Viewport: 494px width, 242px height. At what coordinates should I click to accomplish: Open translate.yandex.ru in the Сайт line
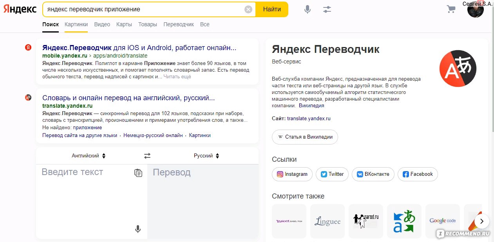coord(309,119)
